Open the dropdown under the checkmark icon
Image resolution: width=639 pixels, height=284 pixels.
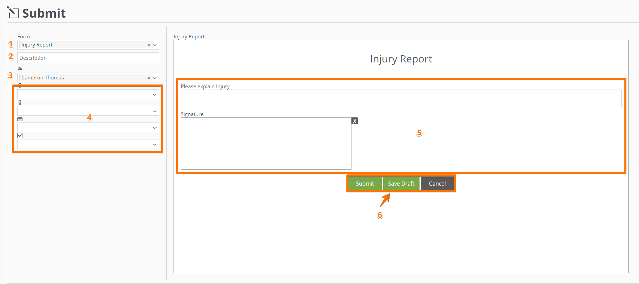88,144
